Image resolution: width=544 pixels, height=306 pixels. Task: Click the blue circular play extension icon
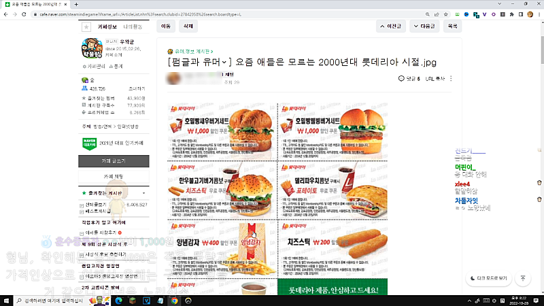point(466,14)
